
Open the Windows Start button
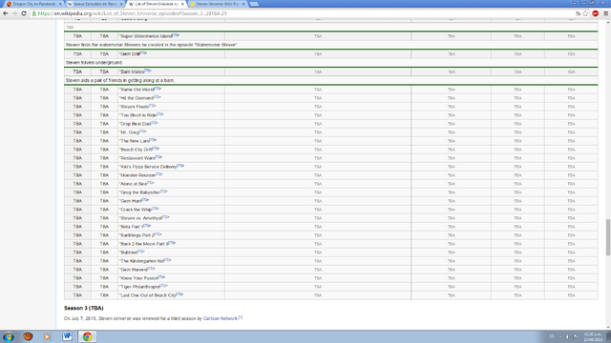click(9, 336)
